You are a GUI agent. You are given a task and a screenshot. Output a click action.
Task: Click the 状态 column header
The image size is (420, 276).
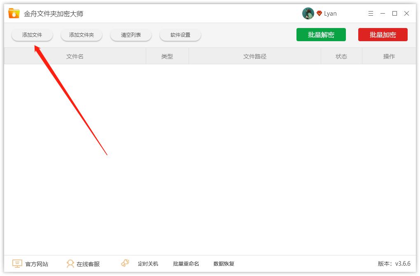click(x=341, y=56)
